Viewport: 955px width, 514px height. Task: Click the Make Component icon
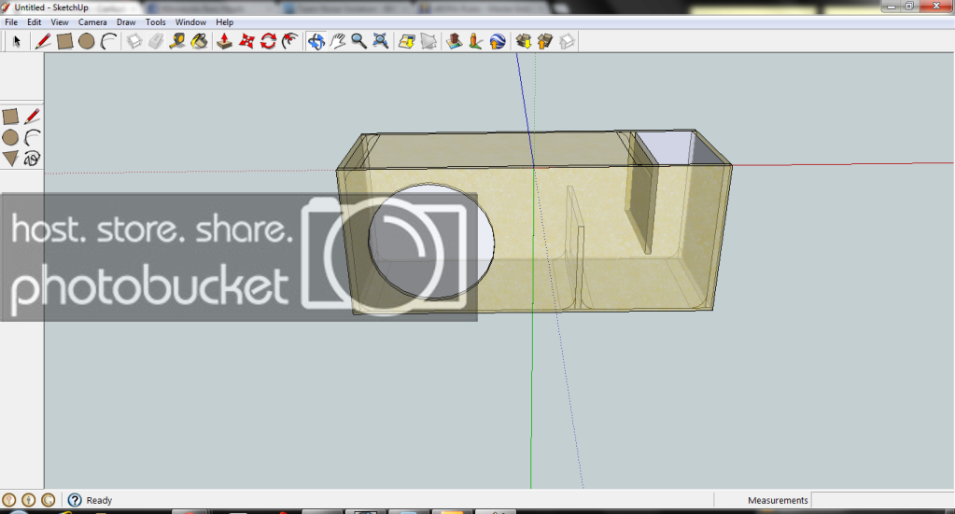(134, 41)
